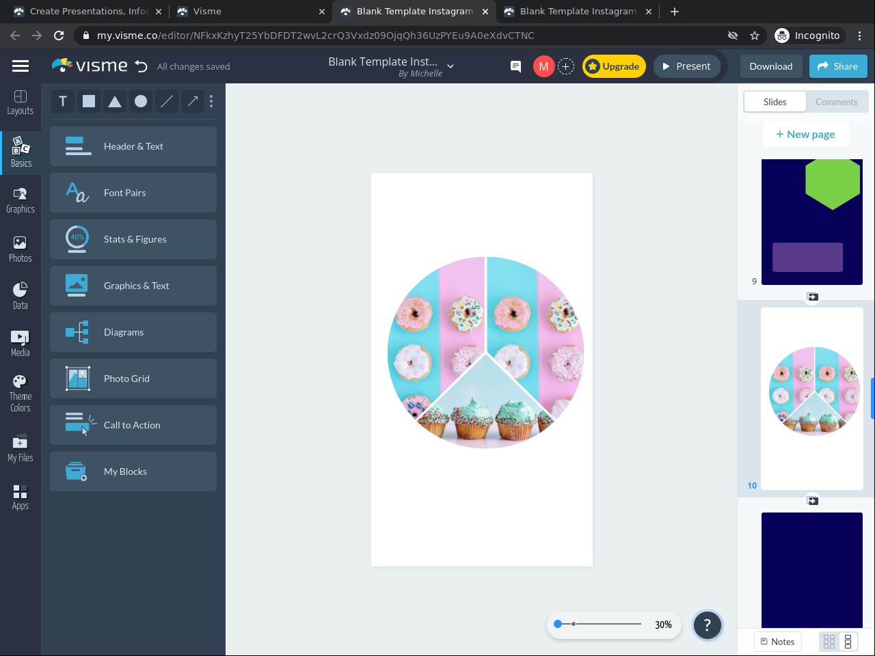Image resolution: width=875 pixels, height=656 pixels.
Task: Select the circle shape tool
Action: pyautogui.click(x=141, y=101)
